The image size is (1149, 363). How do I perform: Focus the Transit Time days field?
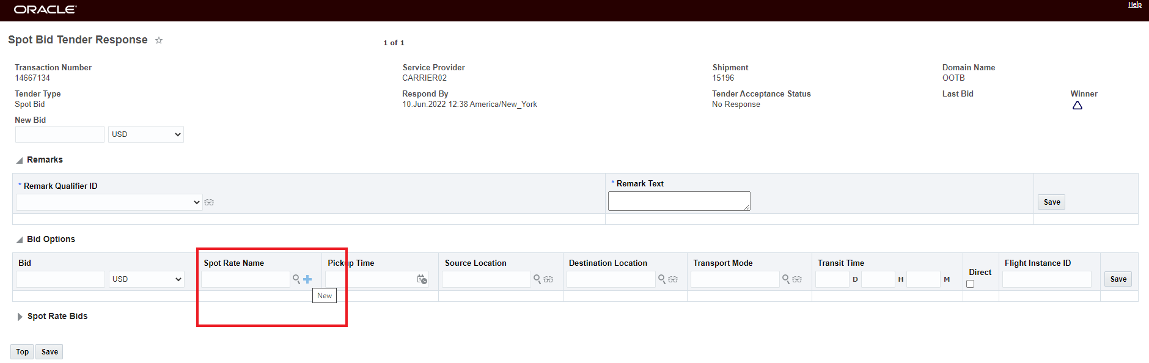(832, 279)
